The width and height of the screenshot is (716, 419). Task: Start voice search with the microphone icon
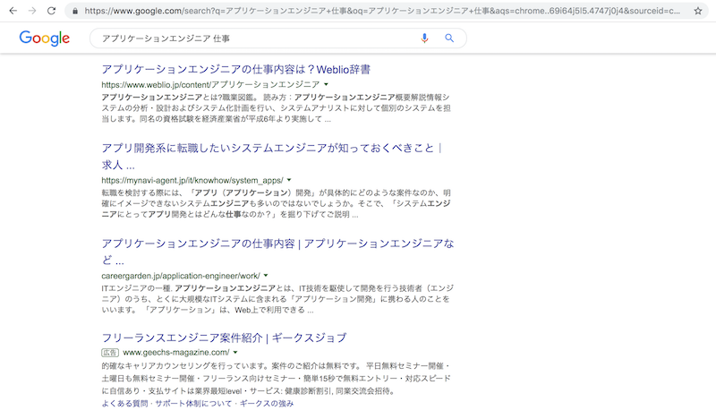424,38
